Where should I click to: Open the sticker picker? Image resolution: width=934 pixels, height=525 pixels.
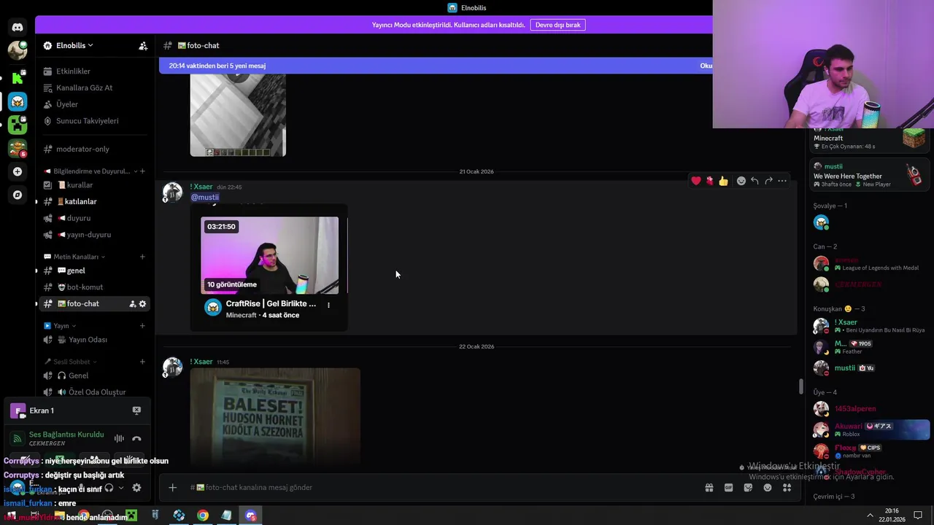coord(748,488)
